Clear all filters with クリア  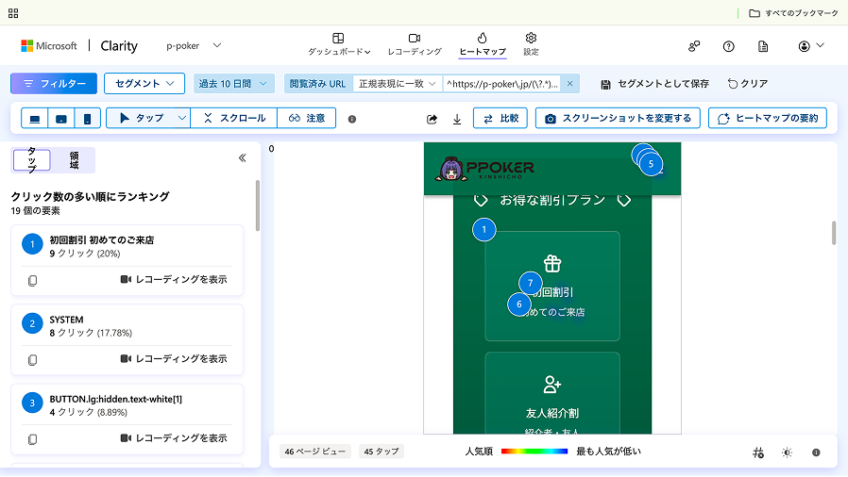[x=747, y=84]
